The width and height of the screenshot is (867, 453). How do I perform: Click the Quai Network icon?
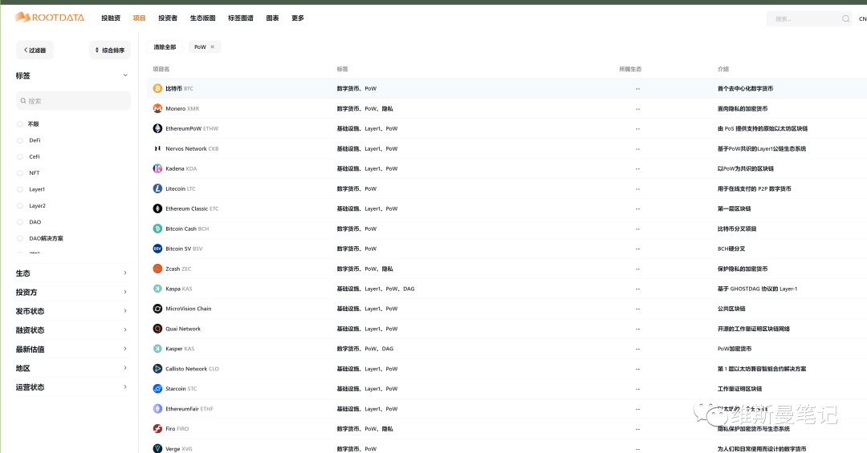tap(157, 329)
